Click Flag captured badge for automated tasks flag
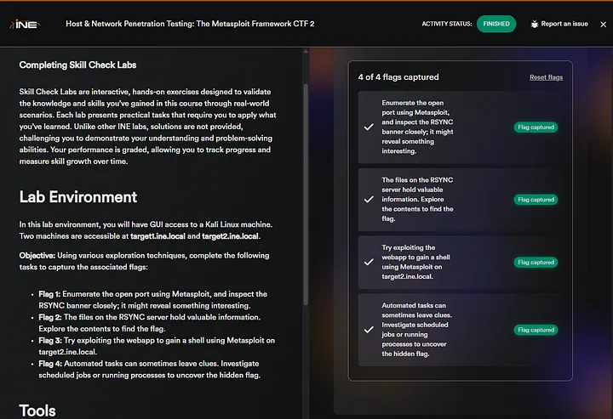The height and width of the screenshot is (419, 613). (536, 330)
